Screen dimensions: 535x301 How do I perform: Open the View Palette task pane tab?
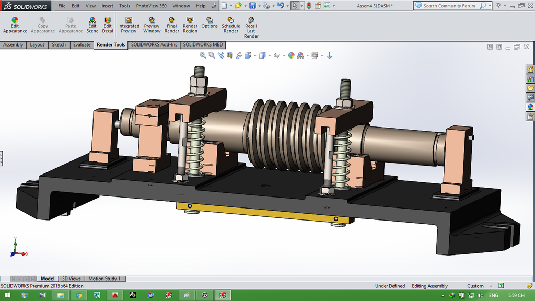tap(530, 98)
